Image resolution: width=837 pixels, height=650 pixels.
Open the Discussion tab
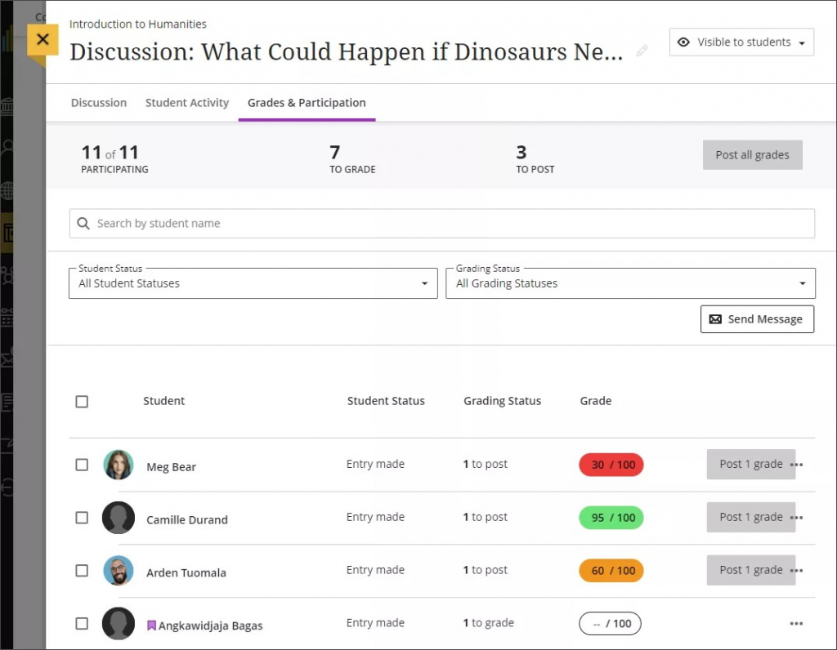click(x=98, y=103)
